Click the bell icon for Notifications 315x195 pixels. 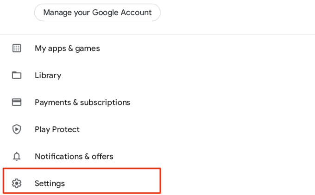[17, 157]
